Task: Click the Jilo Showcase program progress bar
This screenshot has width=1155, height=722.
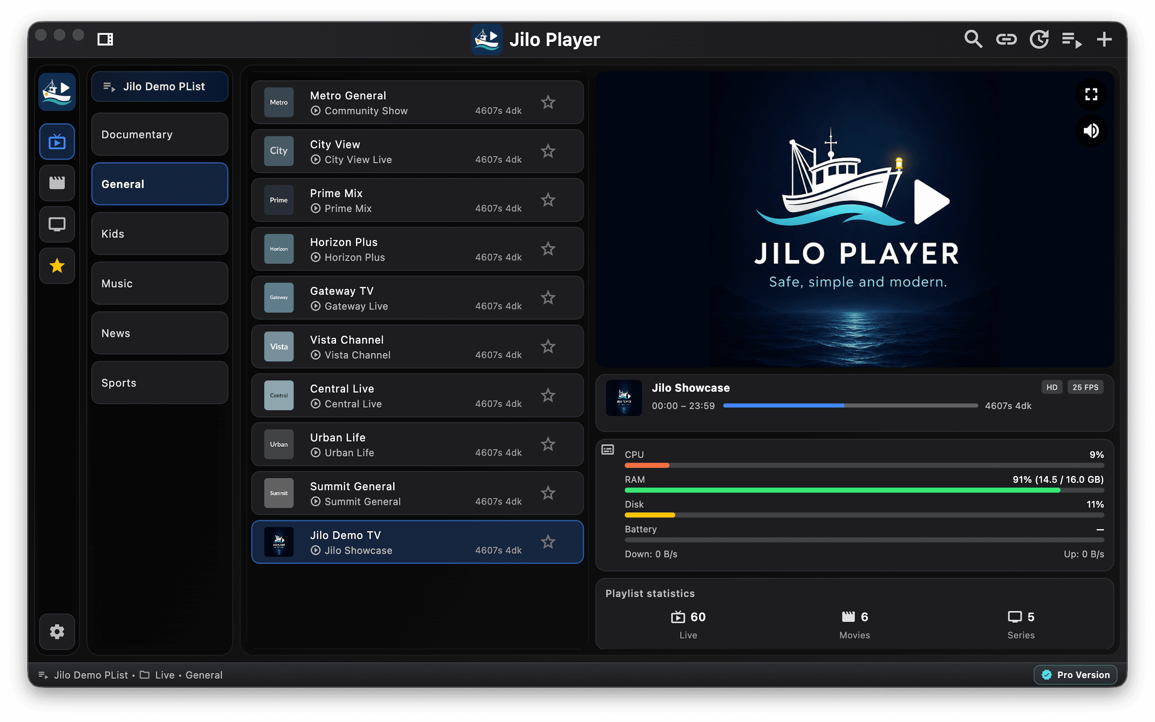Action: click(850, 406)
